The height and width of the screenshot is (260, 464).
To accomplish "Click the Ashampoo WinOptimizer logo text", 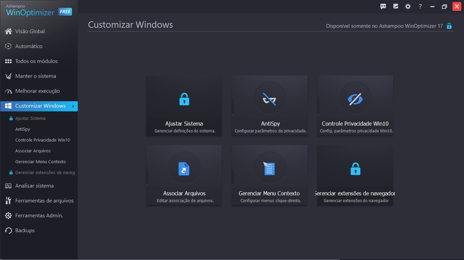I will [30, 10].
